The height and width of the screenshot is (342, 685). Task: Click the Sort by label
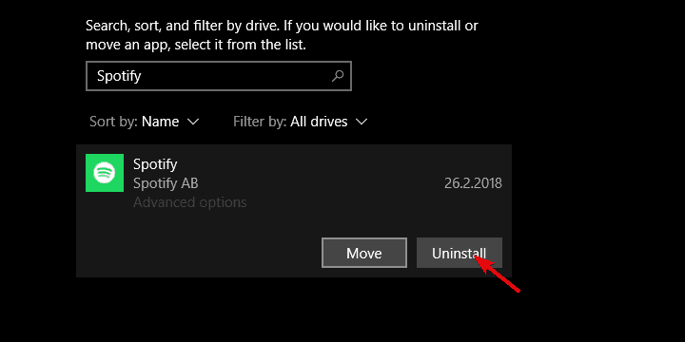pos(113,122)
